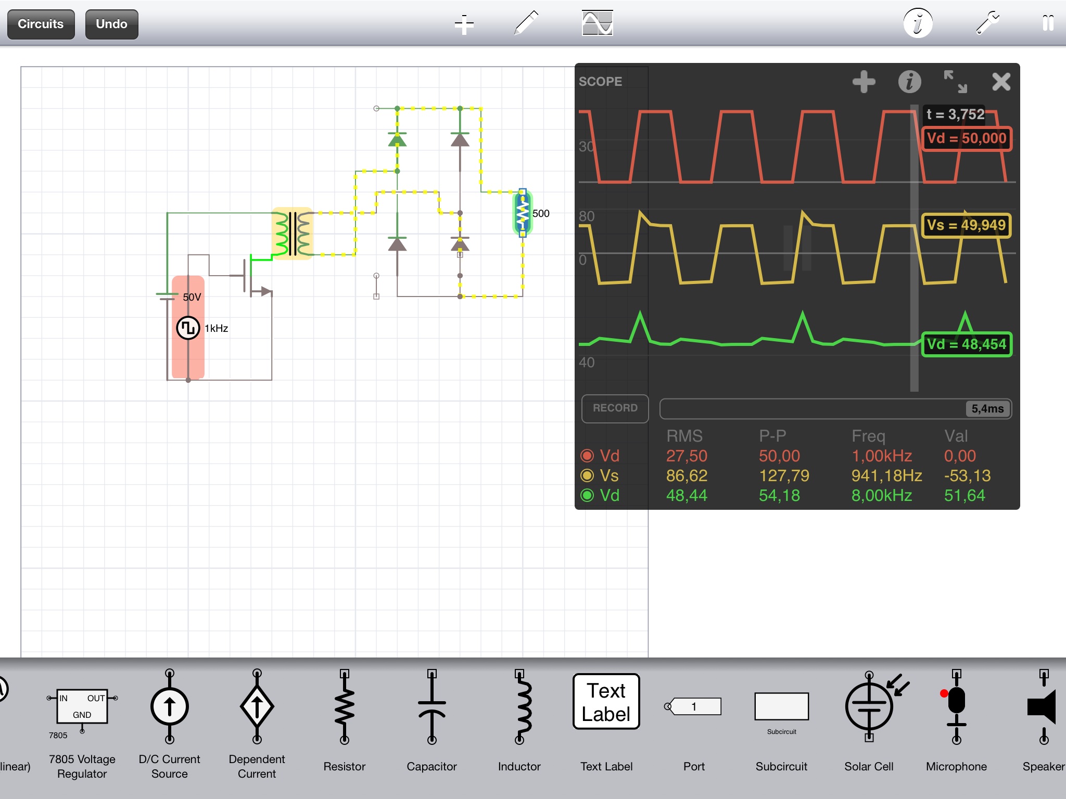Click the RECORD button in scope
Screen dimensions: 1066x799
[x=615, y=408]
